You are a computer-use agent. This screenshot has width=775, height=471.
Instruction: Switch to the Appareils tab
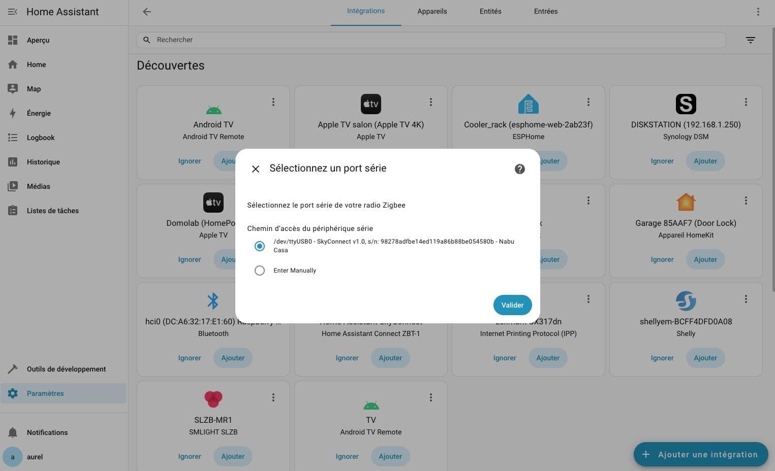(x=432, y=11)
